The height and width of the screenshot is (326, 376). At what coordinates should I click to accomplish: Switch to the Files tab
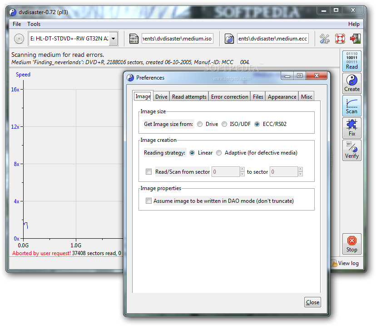258,97
